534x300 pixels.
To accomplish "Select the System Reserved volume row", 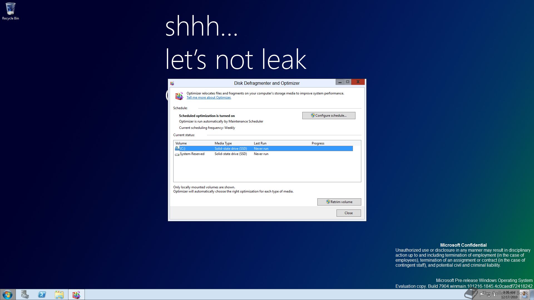I will point(264,154).
